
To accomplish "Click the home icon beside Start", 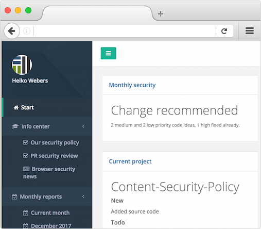I will (x=16, y=108).
